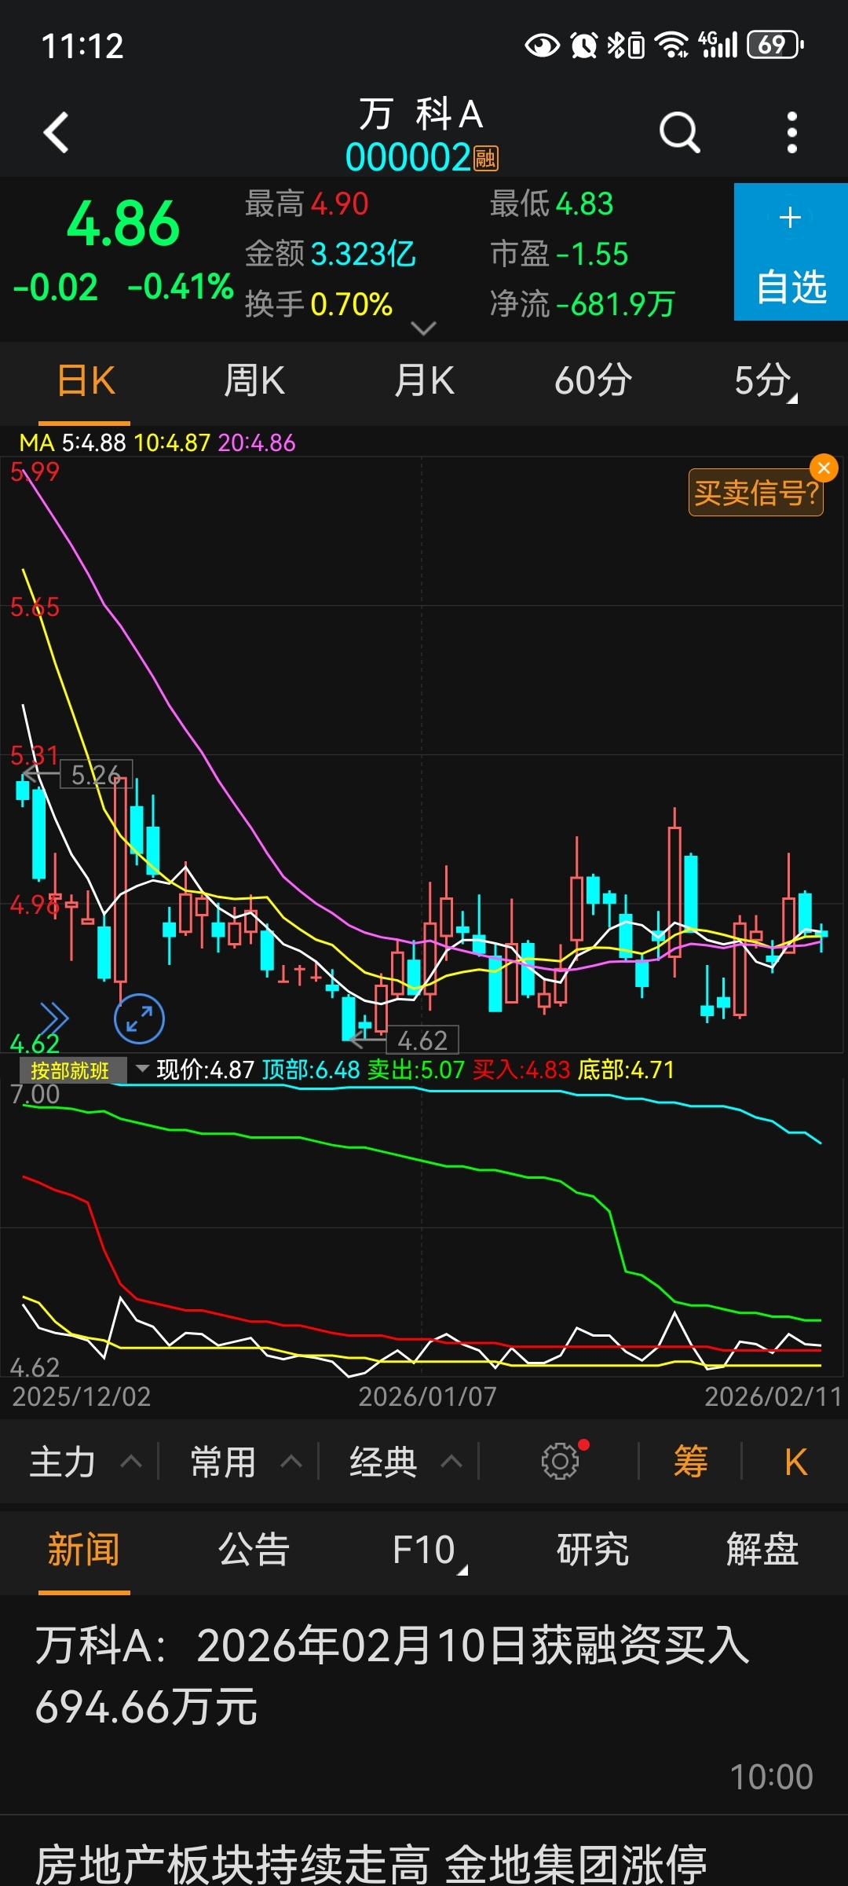Open 新闻 news tab
The height and width of the screenshot is (1886, 848).
(x=84, y=1550)
